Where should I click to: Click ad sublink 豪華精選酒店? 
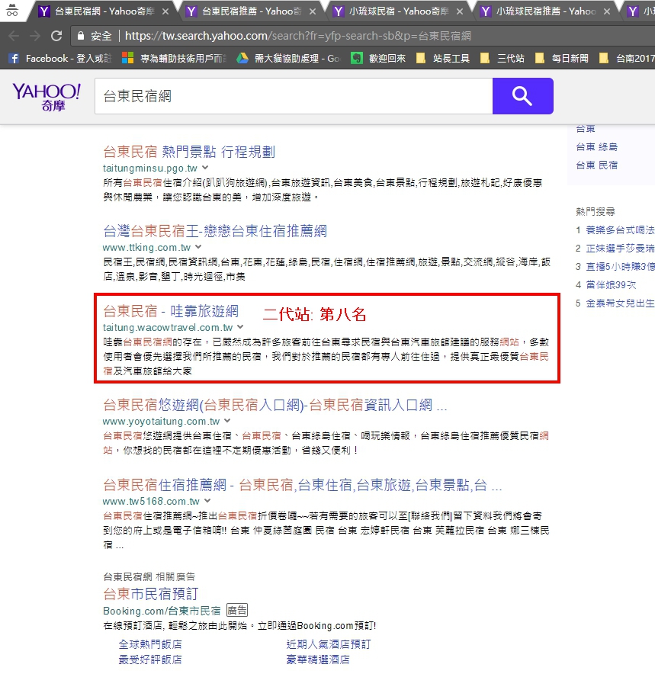pos(318,660)
